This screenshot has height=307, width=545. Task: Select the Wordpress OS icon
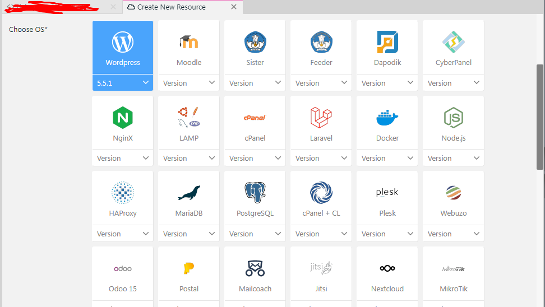[x=123, y=43]
